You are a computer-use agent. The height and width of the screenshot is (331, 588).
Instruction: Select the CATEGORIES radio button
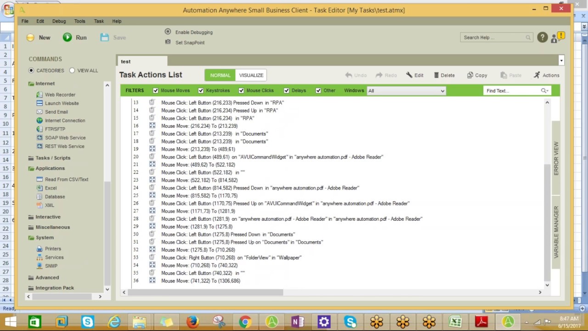(31, 70)
